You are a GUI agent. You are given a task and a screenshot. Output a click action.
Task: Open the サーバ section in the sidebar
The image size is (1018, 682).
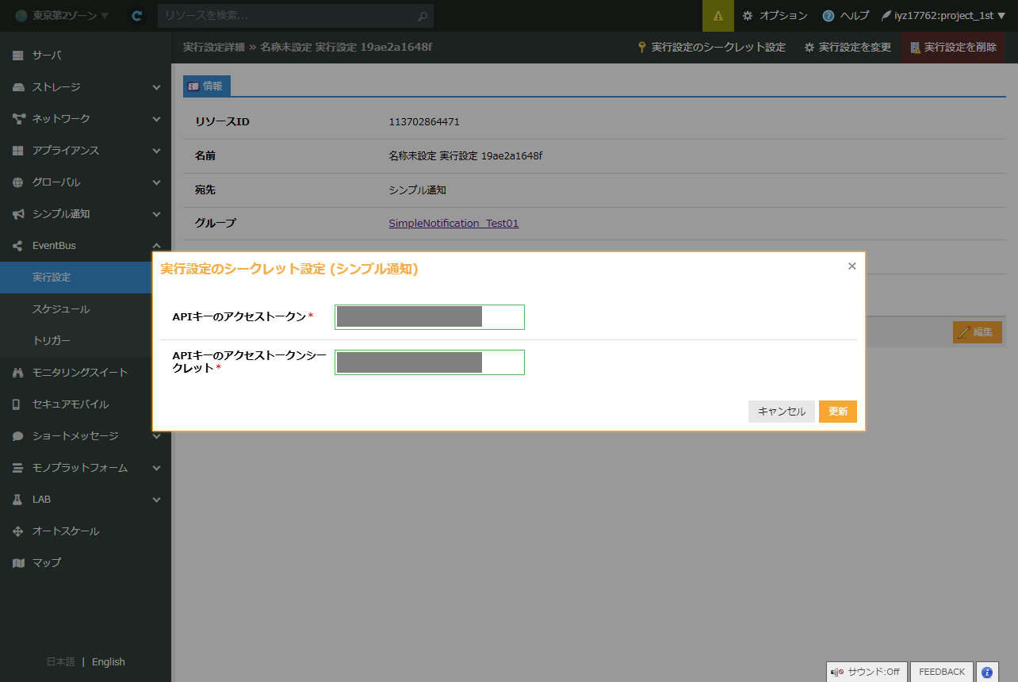[x=46, y=56]
